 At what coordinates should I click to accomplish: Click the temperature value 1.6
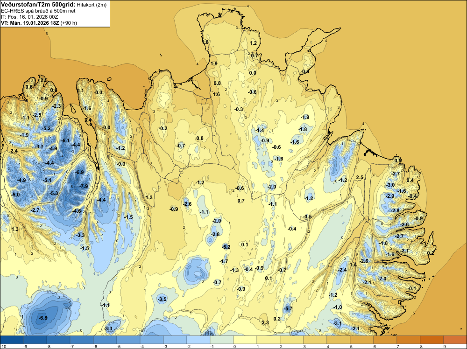click(x=216, y=94)
